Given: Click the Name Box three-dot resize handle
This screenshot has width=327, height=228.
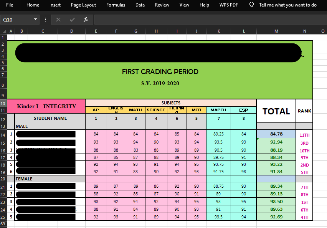Looking at the screenshot, I should pos(45,20).
